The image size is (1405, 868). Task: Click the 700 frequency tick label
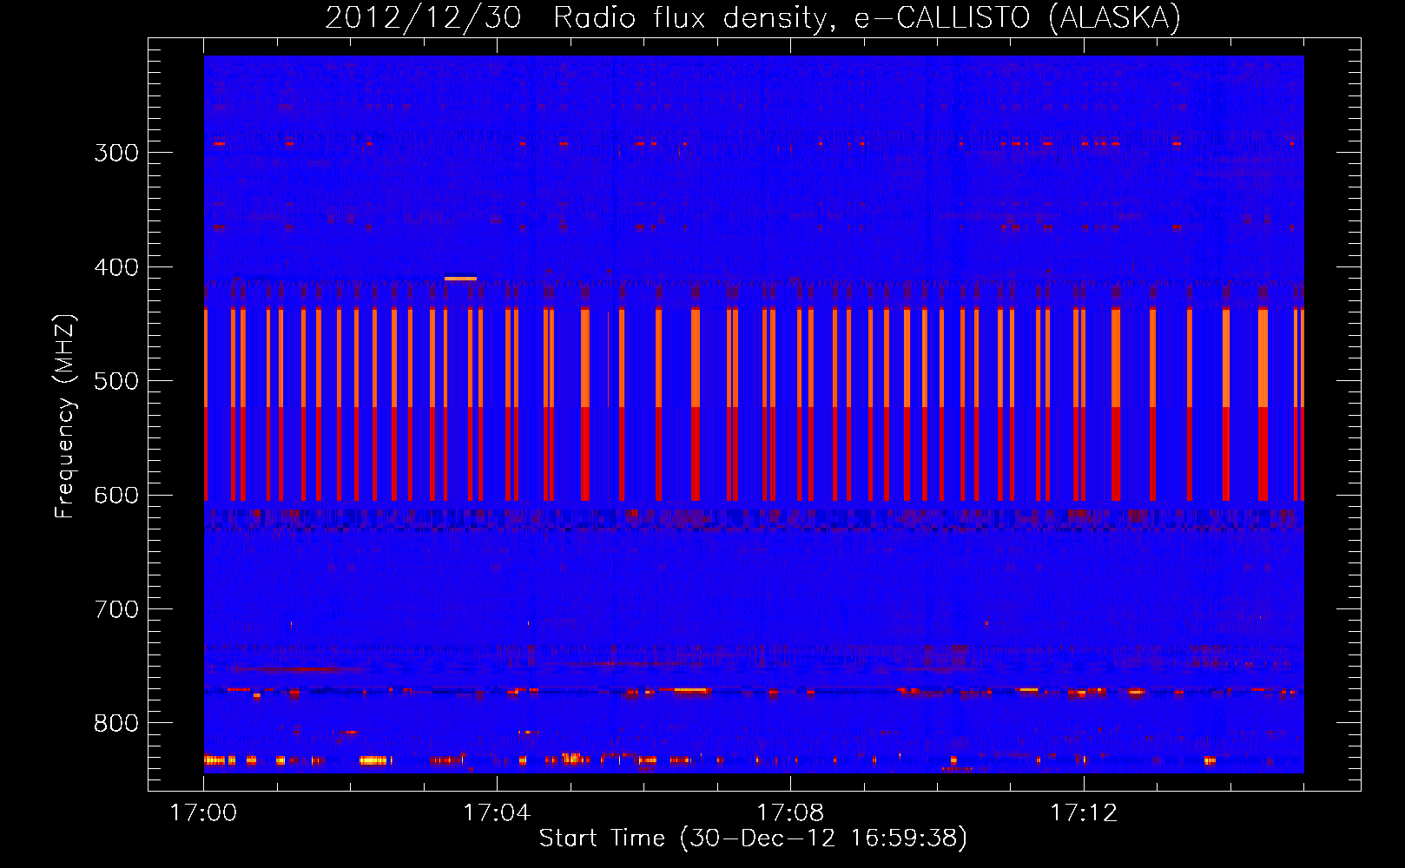[x=116, y=609]
